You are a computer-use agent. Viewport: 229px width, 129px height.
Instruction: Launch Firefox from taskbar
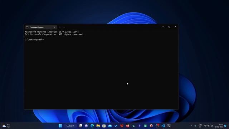tap(128, 126)
